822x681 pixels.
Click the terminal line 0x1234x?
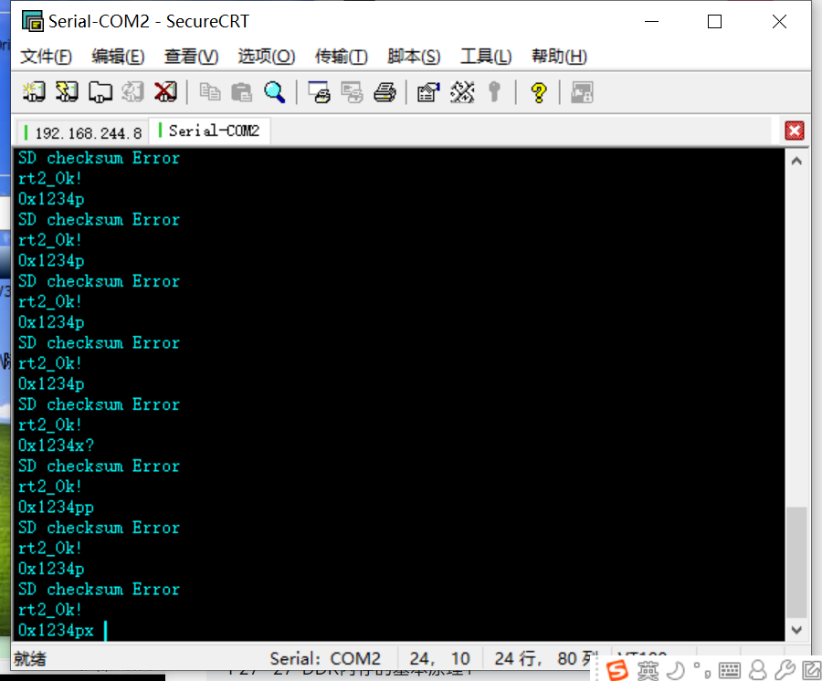[56, 445]
